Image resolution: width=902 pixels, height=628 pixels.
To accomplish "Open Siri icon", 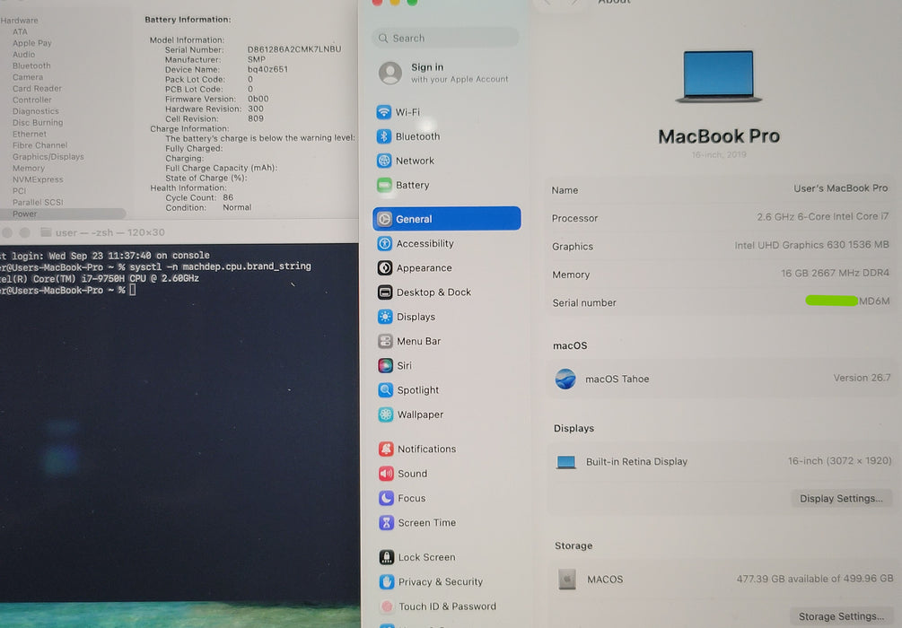I will pyautogui.click(x=385, y=365).
